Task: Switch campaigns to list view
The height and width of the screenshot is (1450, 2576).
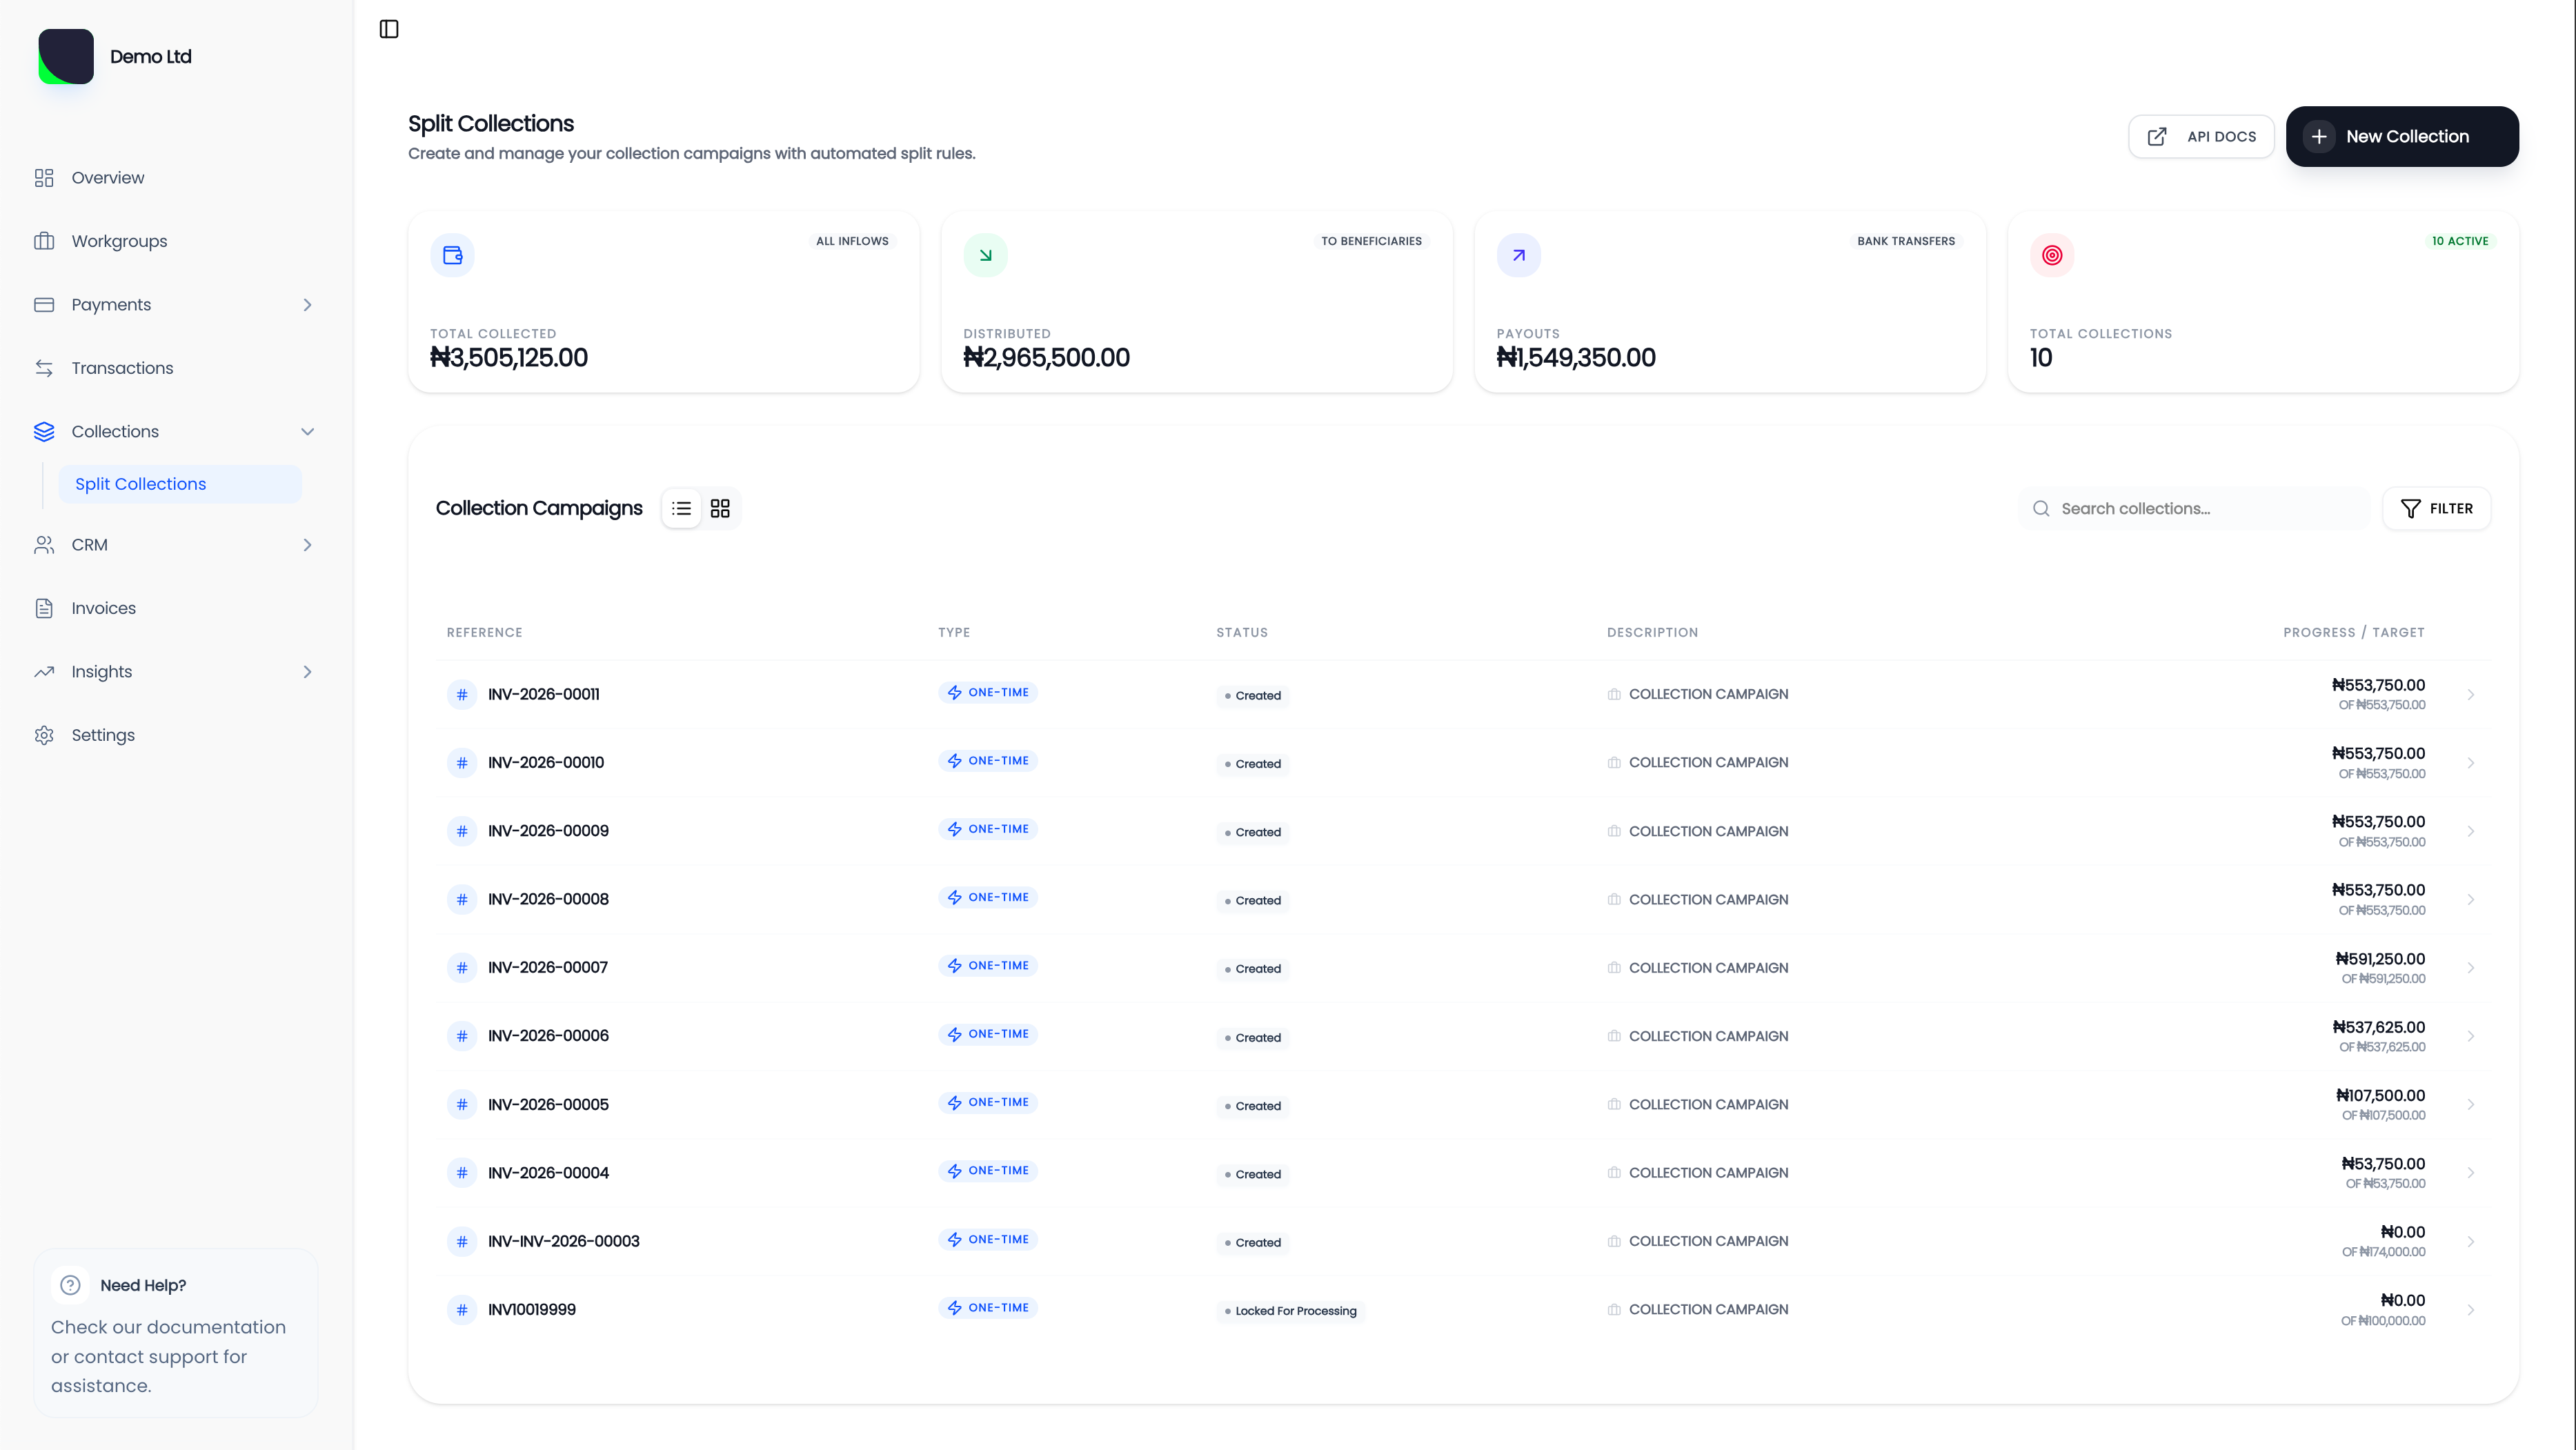Action: [x=681, y=508]
